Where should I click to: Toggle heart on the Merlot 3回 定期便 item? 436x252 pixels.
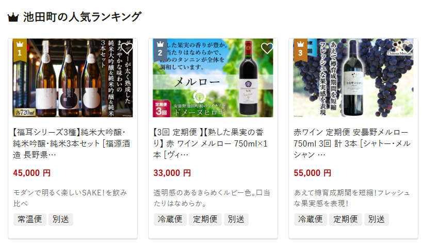[267, 48]
